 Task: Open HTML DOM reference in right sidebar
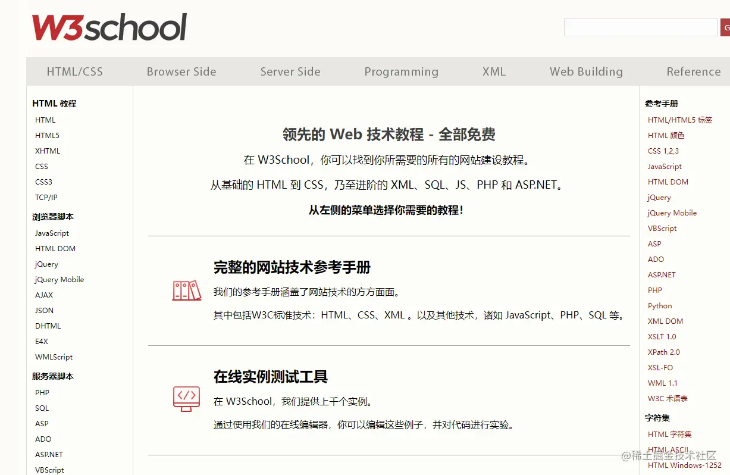[668, 182]
